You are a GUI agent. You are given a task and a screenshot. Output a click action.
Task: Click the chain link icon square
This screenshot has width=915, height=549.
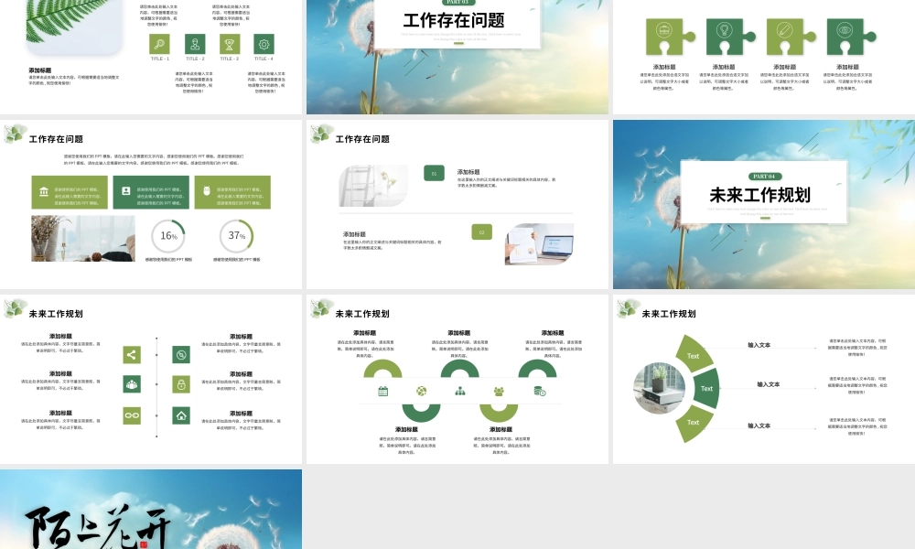pos(132,415)
